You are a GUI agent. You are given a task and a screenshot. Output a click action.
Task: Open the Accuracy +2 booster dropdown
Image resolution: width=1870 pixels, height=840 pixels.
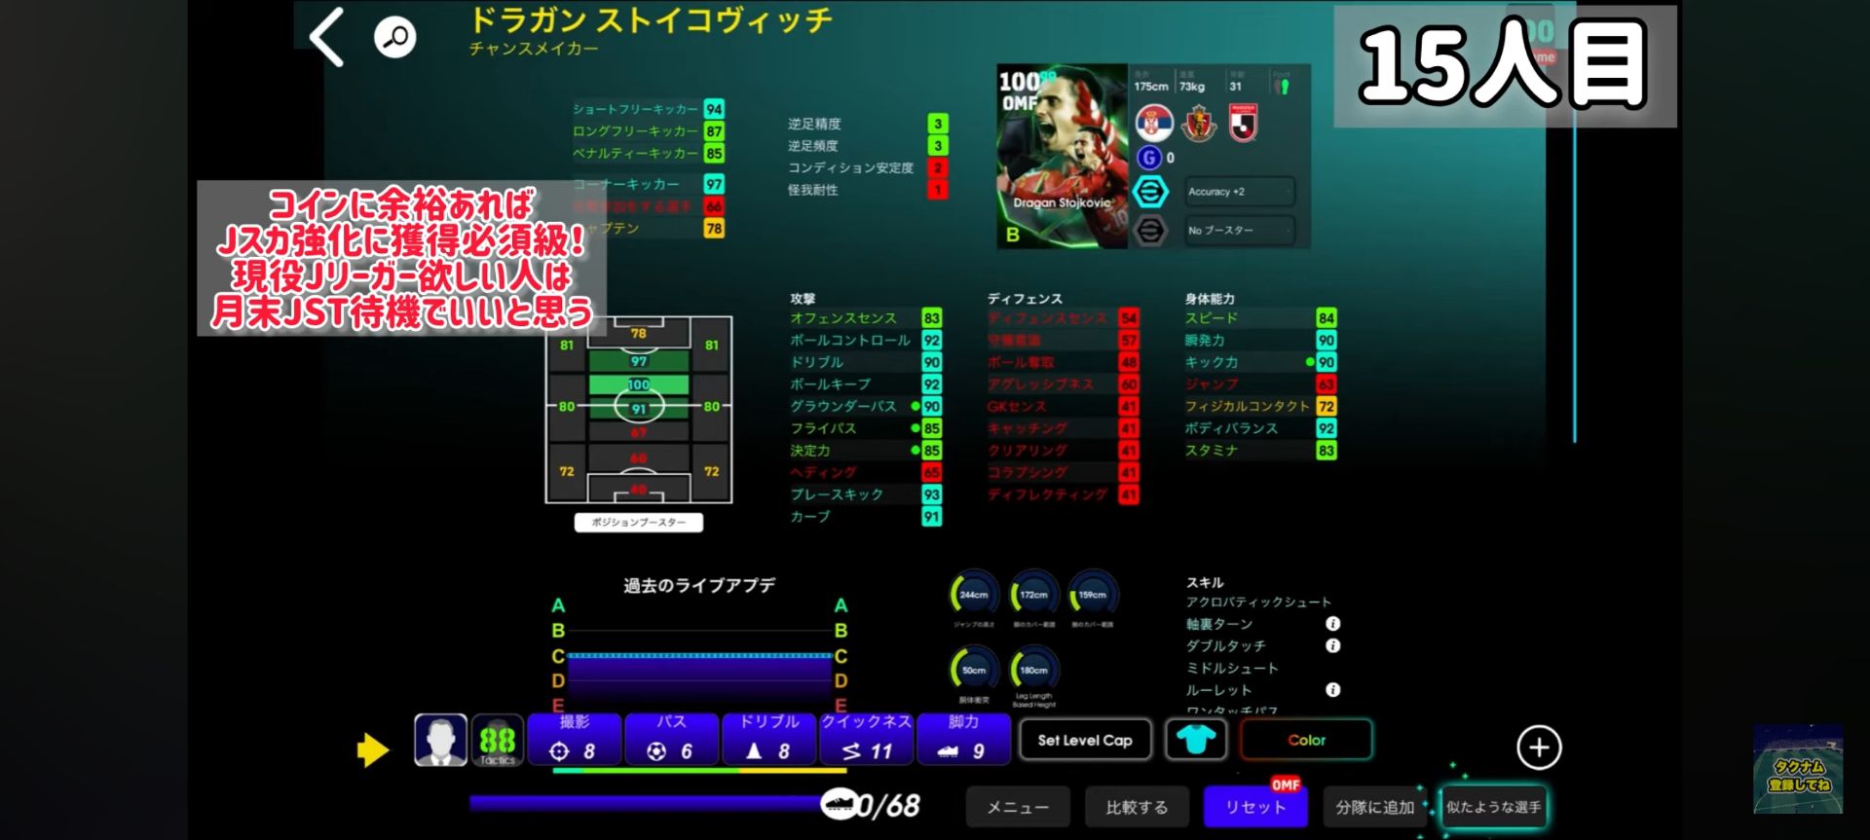pyautogui.click(x=1240, y=192)
